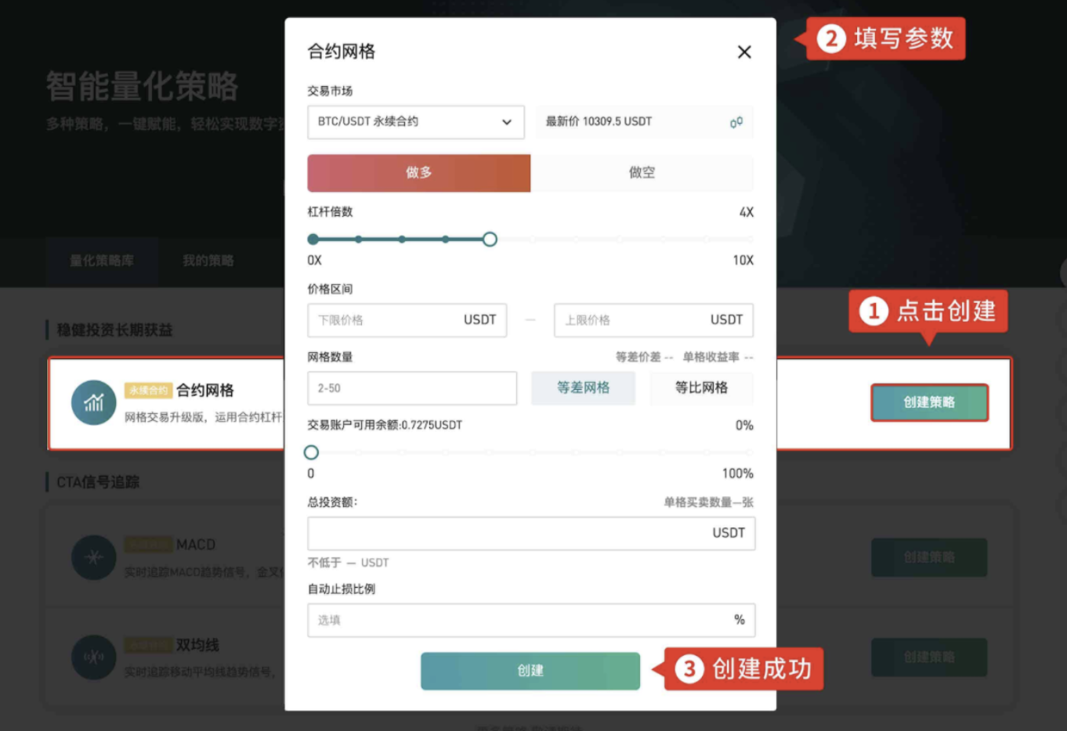Focus the 网格数量 2-50 input
Image resolution: width=1067 pixels, height=731 pixels.
pos(411,388)
